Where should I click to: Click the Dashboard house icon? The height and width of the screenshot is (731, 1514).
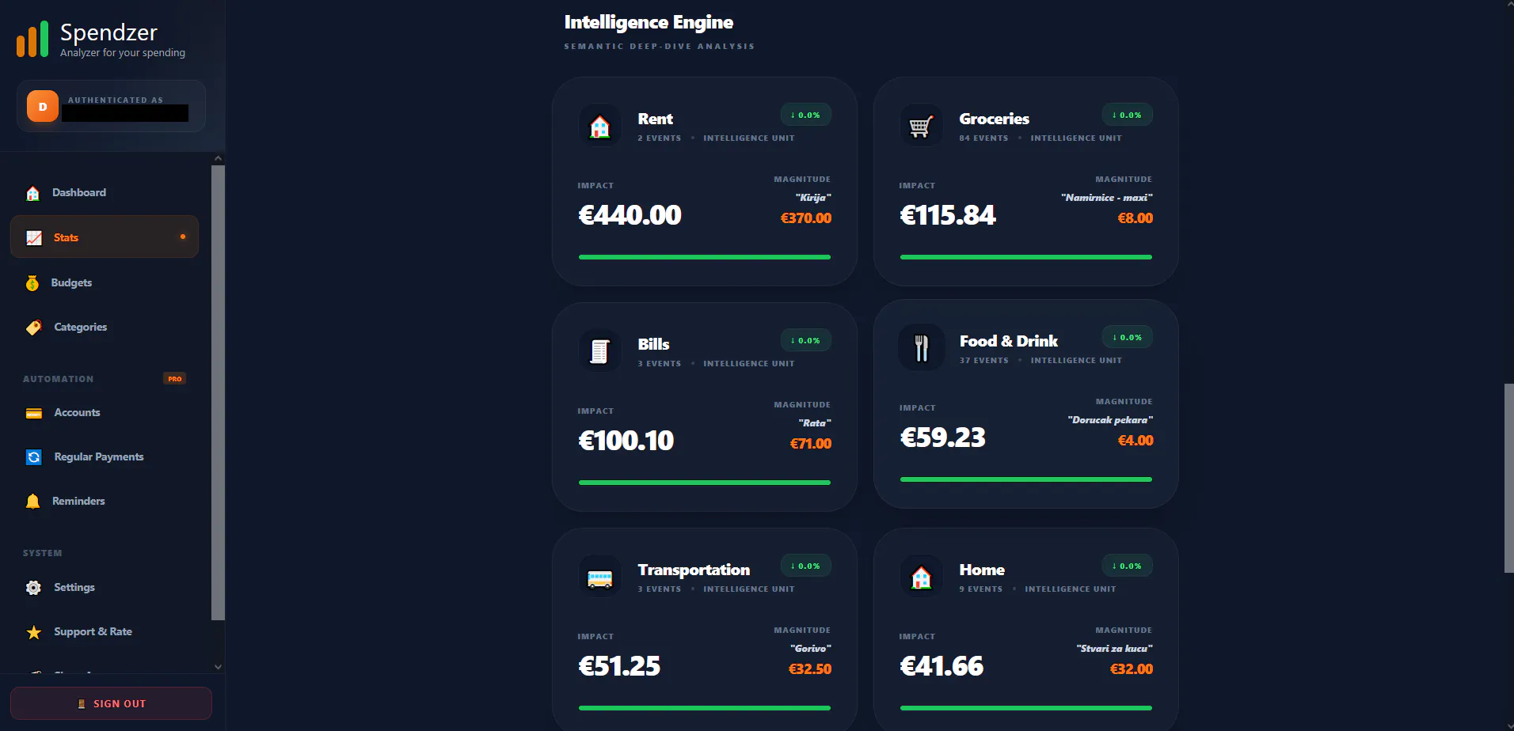pyautogui.click(x=32, y=193)
